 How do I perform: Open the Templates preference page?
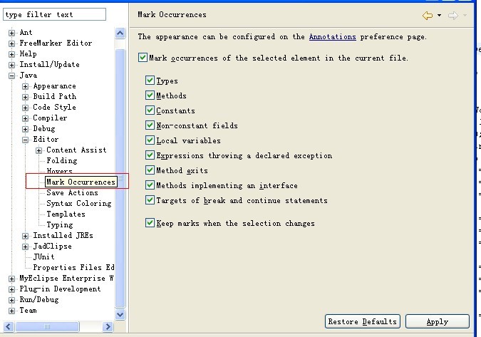coord(66,214)
